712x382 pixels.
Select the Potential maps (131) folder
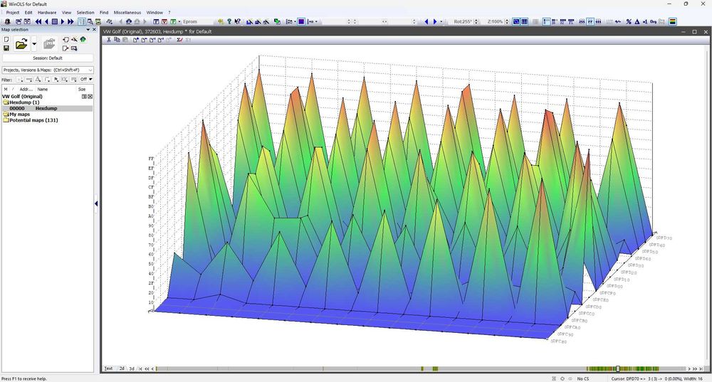click(33, 120)
